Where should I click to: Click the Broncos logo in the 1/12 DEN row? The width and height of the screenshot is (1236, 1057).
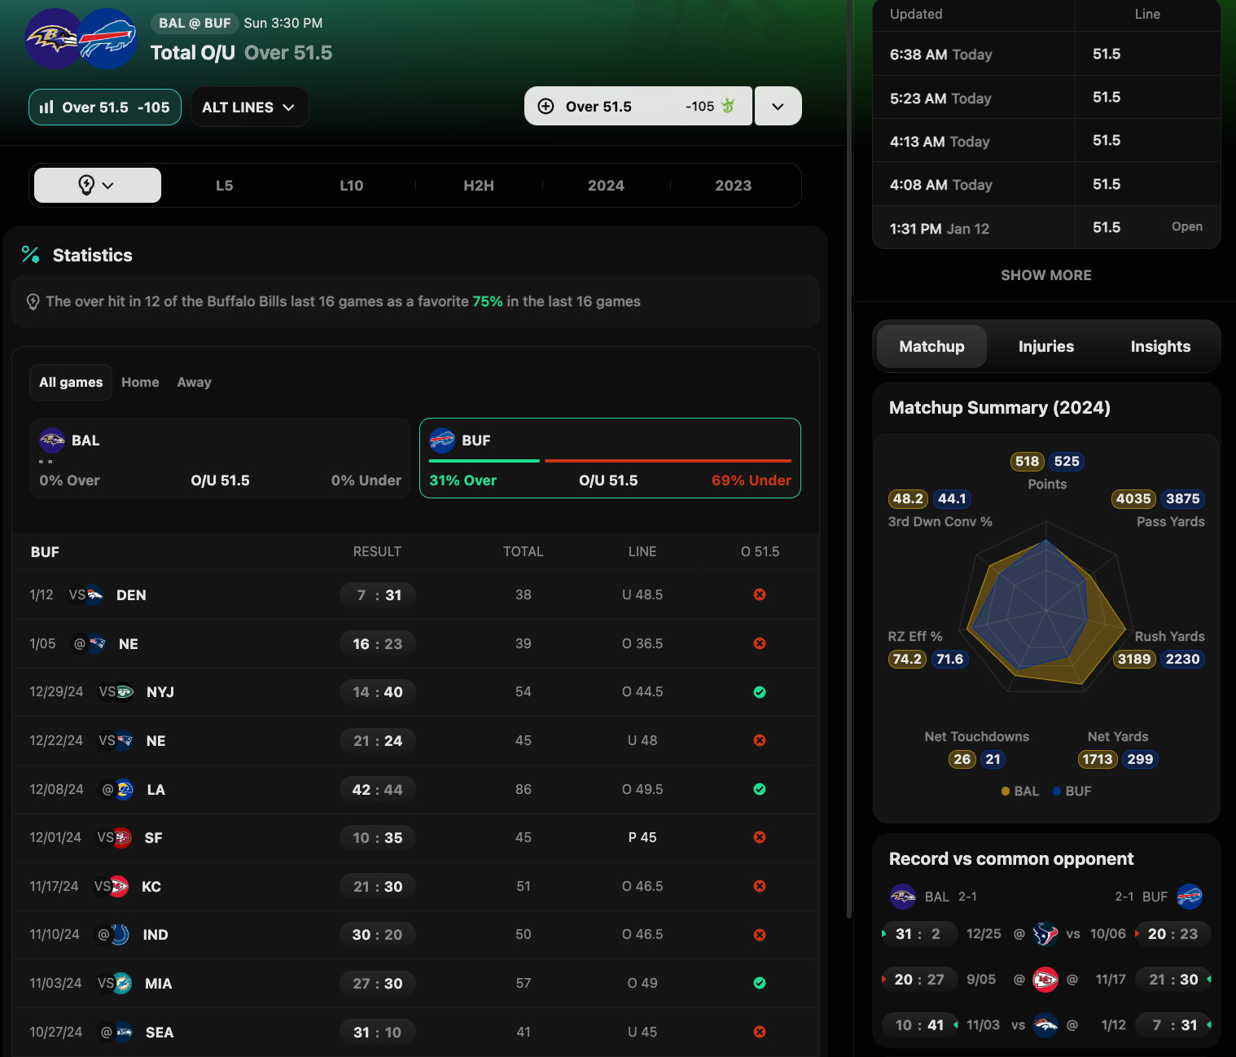click(x=94, y=595)
